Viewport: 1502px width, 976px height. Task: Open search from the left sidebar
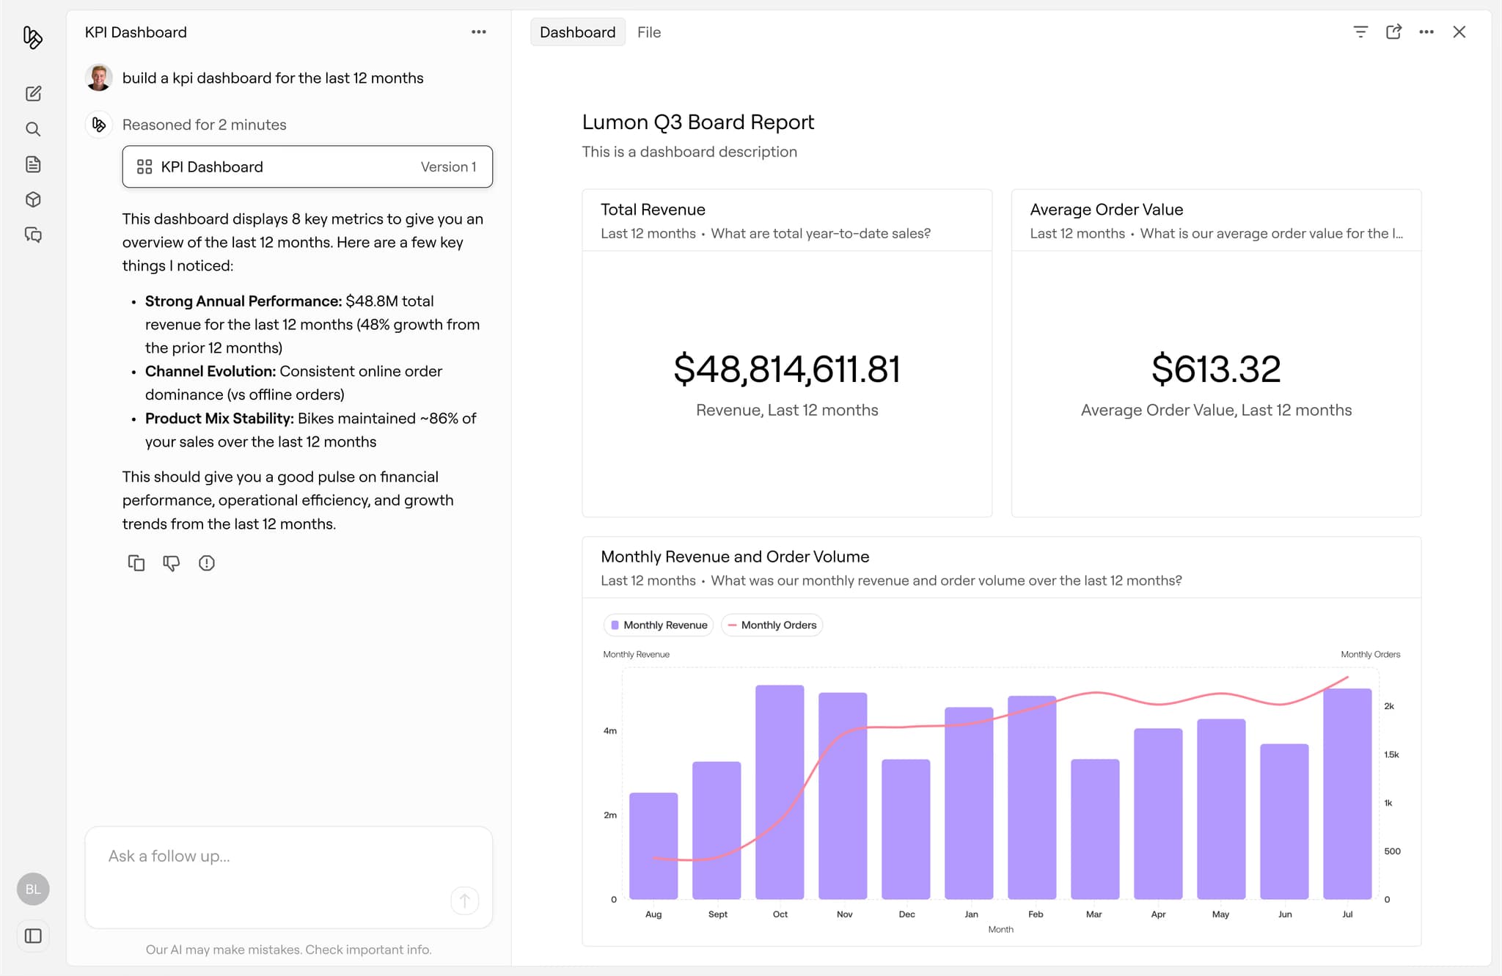click(x=33, y=129)
